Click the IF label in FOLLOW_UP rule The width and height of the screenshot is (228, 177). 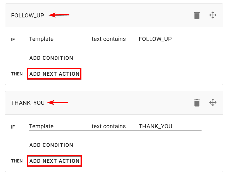point(13,40)
